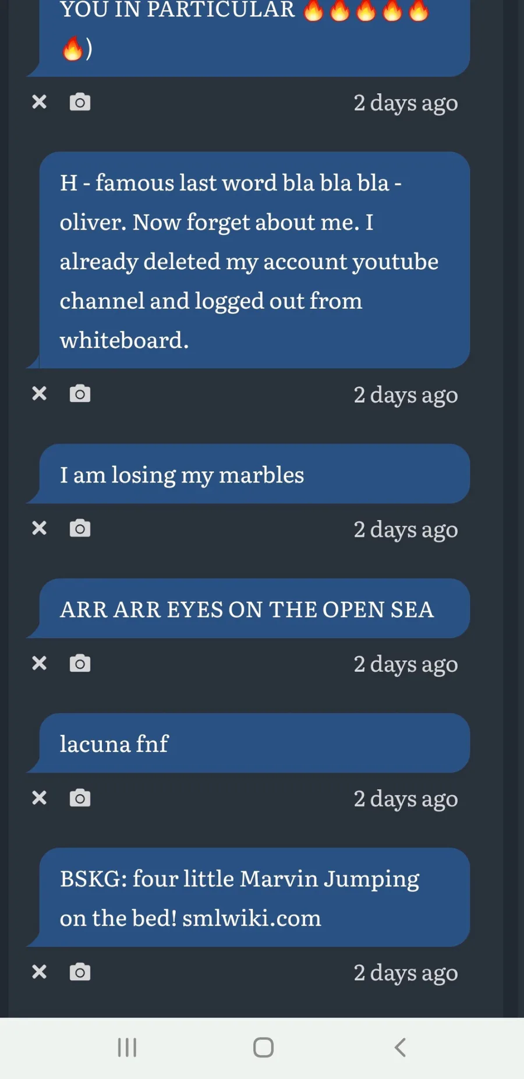Go back with Android back button
524x1079 pixels.
click(x=399, y=1047)
